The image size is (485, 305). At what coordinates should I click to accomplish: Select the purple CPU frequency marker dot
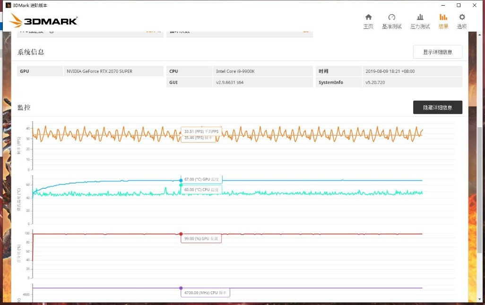pos(181,288)
